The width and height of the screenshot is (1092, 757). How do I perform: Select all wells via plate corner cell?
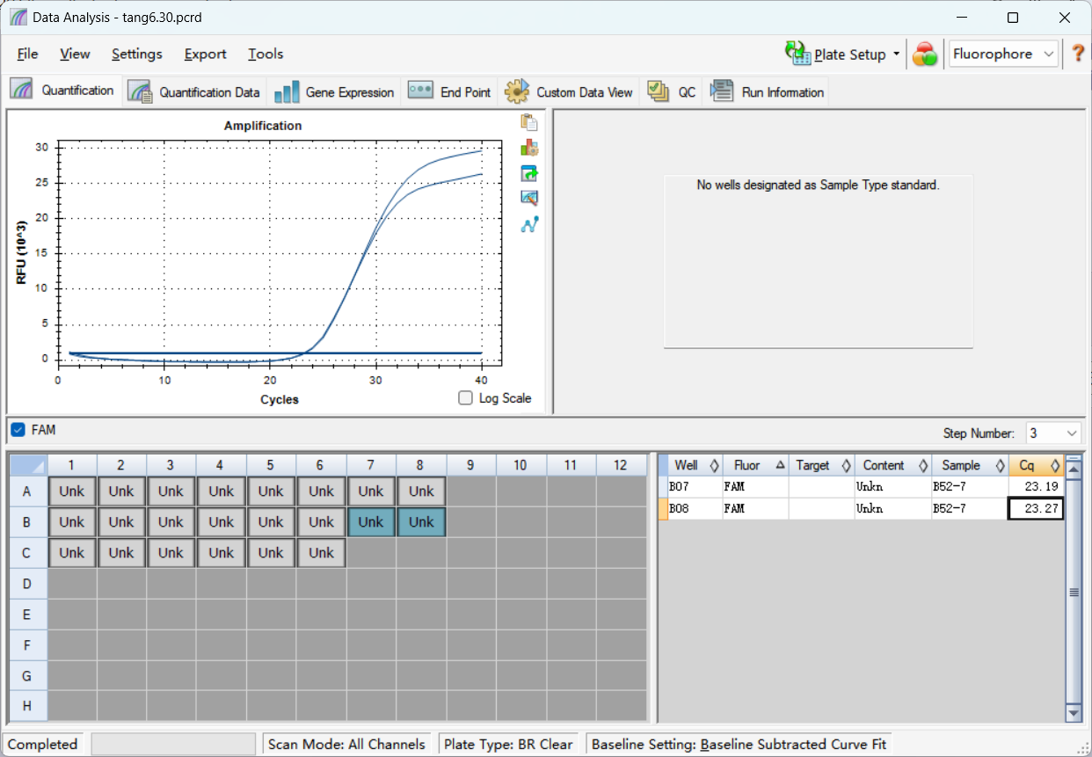[x=27, y=464]
